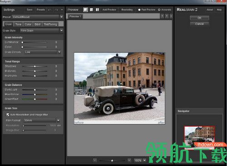Viewport: 227px width, 166px height.
Task: Select the Preview 1 tab
Action: (75, 16)
